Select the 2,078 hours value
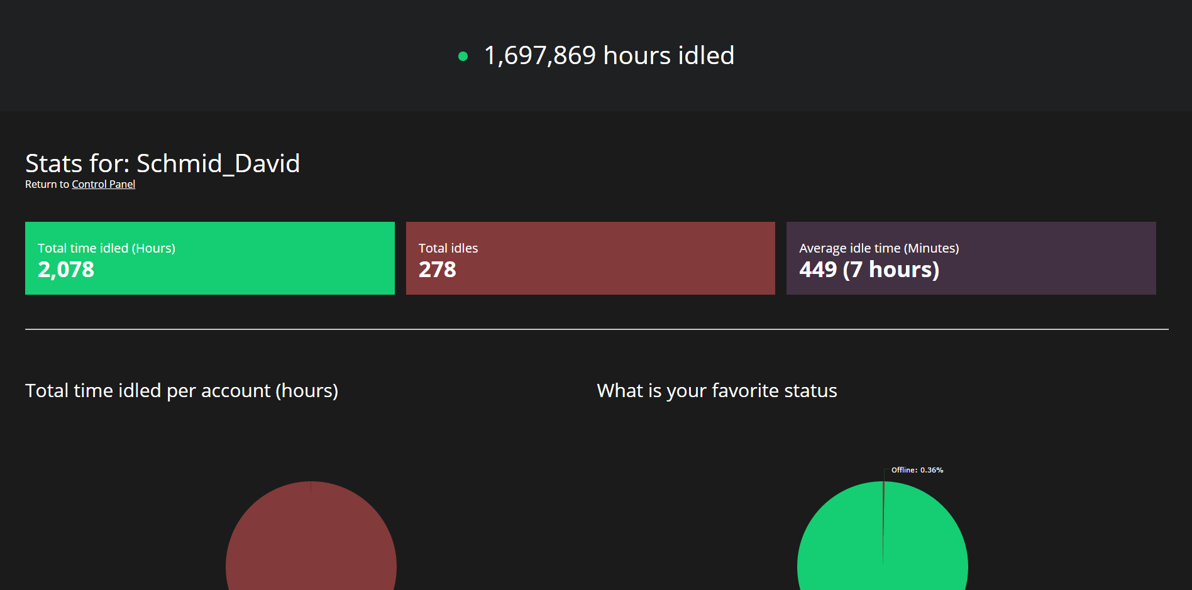 pyautogui.click(x=66, y=270)
